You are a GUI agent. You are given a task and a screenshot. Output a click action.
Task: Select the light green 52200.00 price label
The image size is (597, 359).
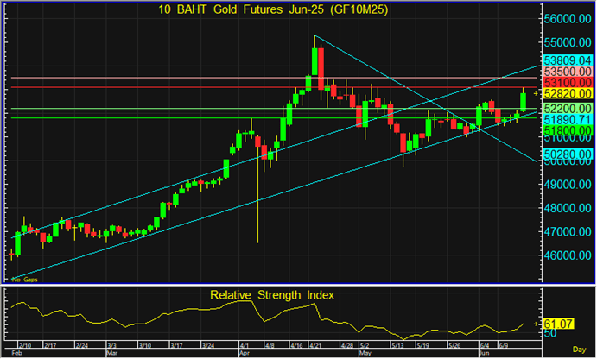[567, 108]
